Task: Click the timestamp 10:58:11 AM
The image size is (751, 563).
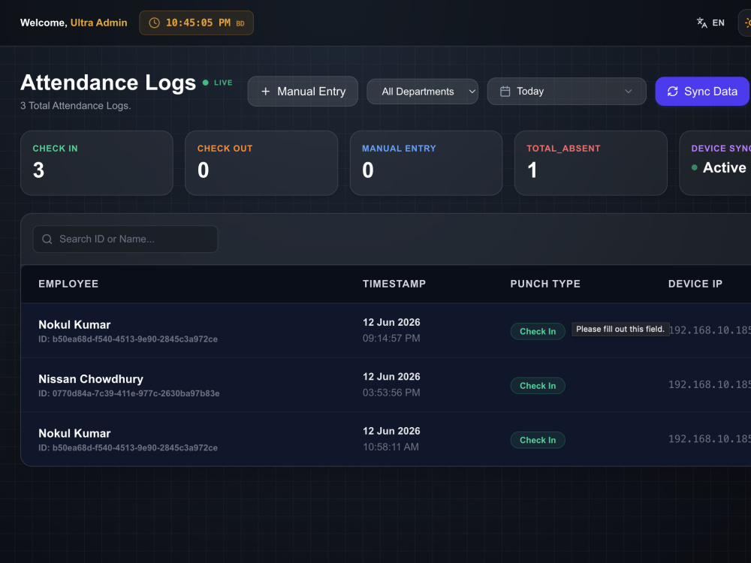Action: [x=391, y=447]
